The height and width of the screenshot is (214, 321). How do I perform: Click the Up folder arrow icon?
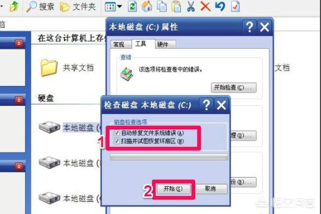pyautogui.click(x=14, y=6)
